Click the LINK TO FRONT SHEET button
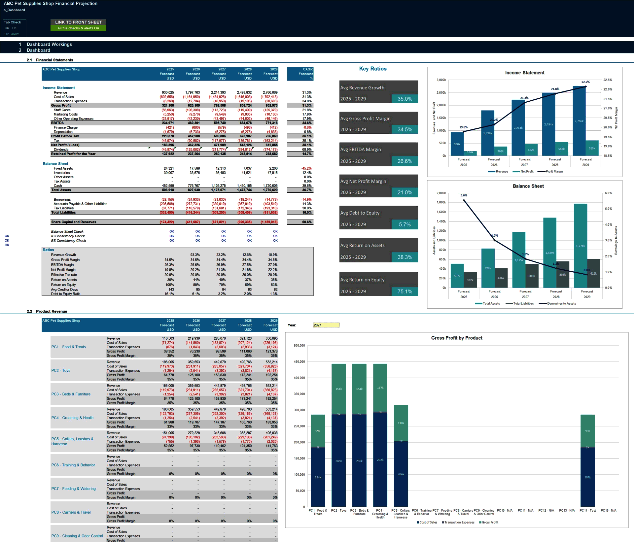This screenshot has width=634, height=542. 78,22
